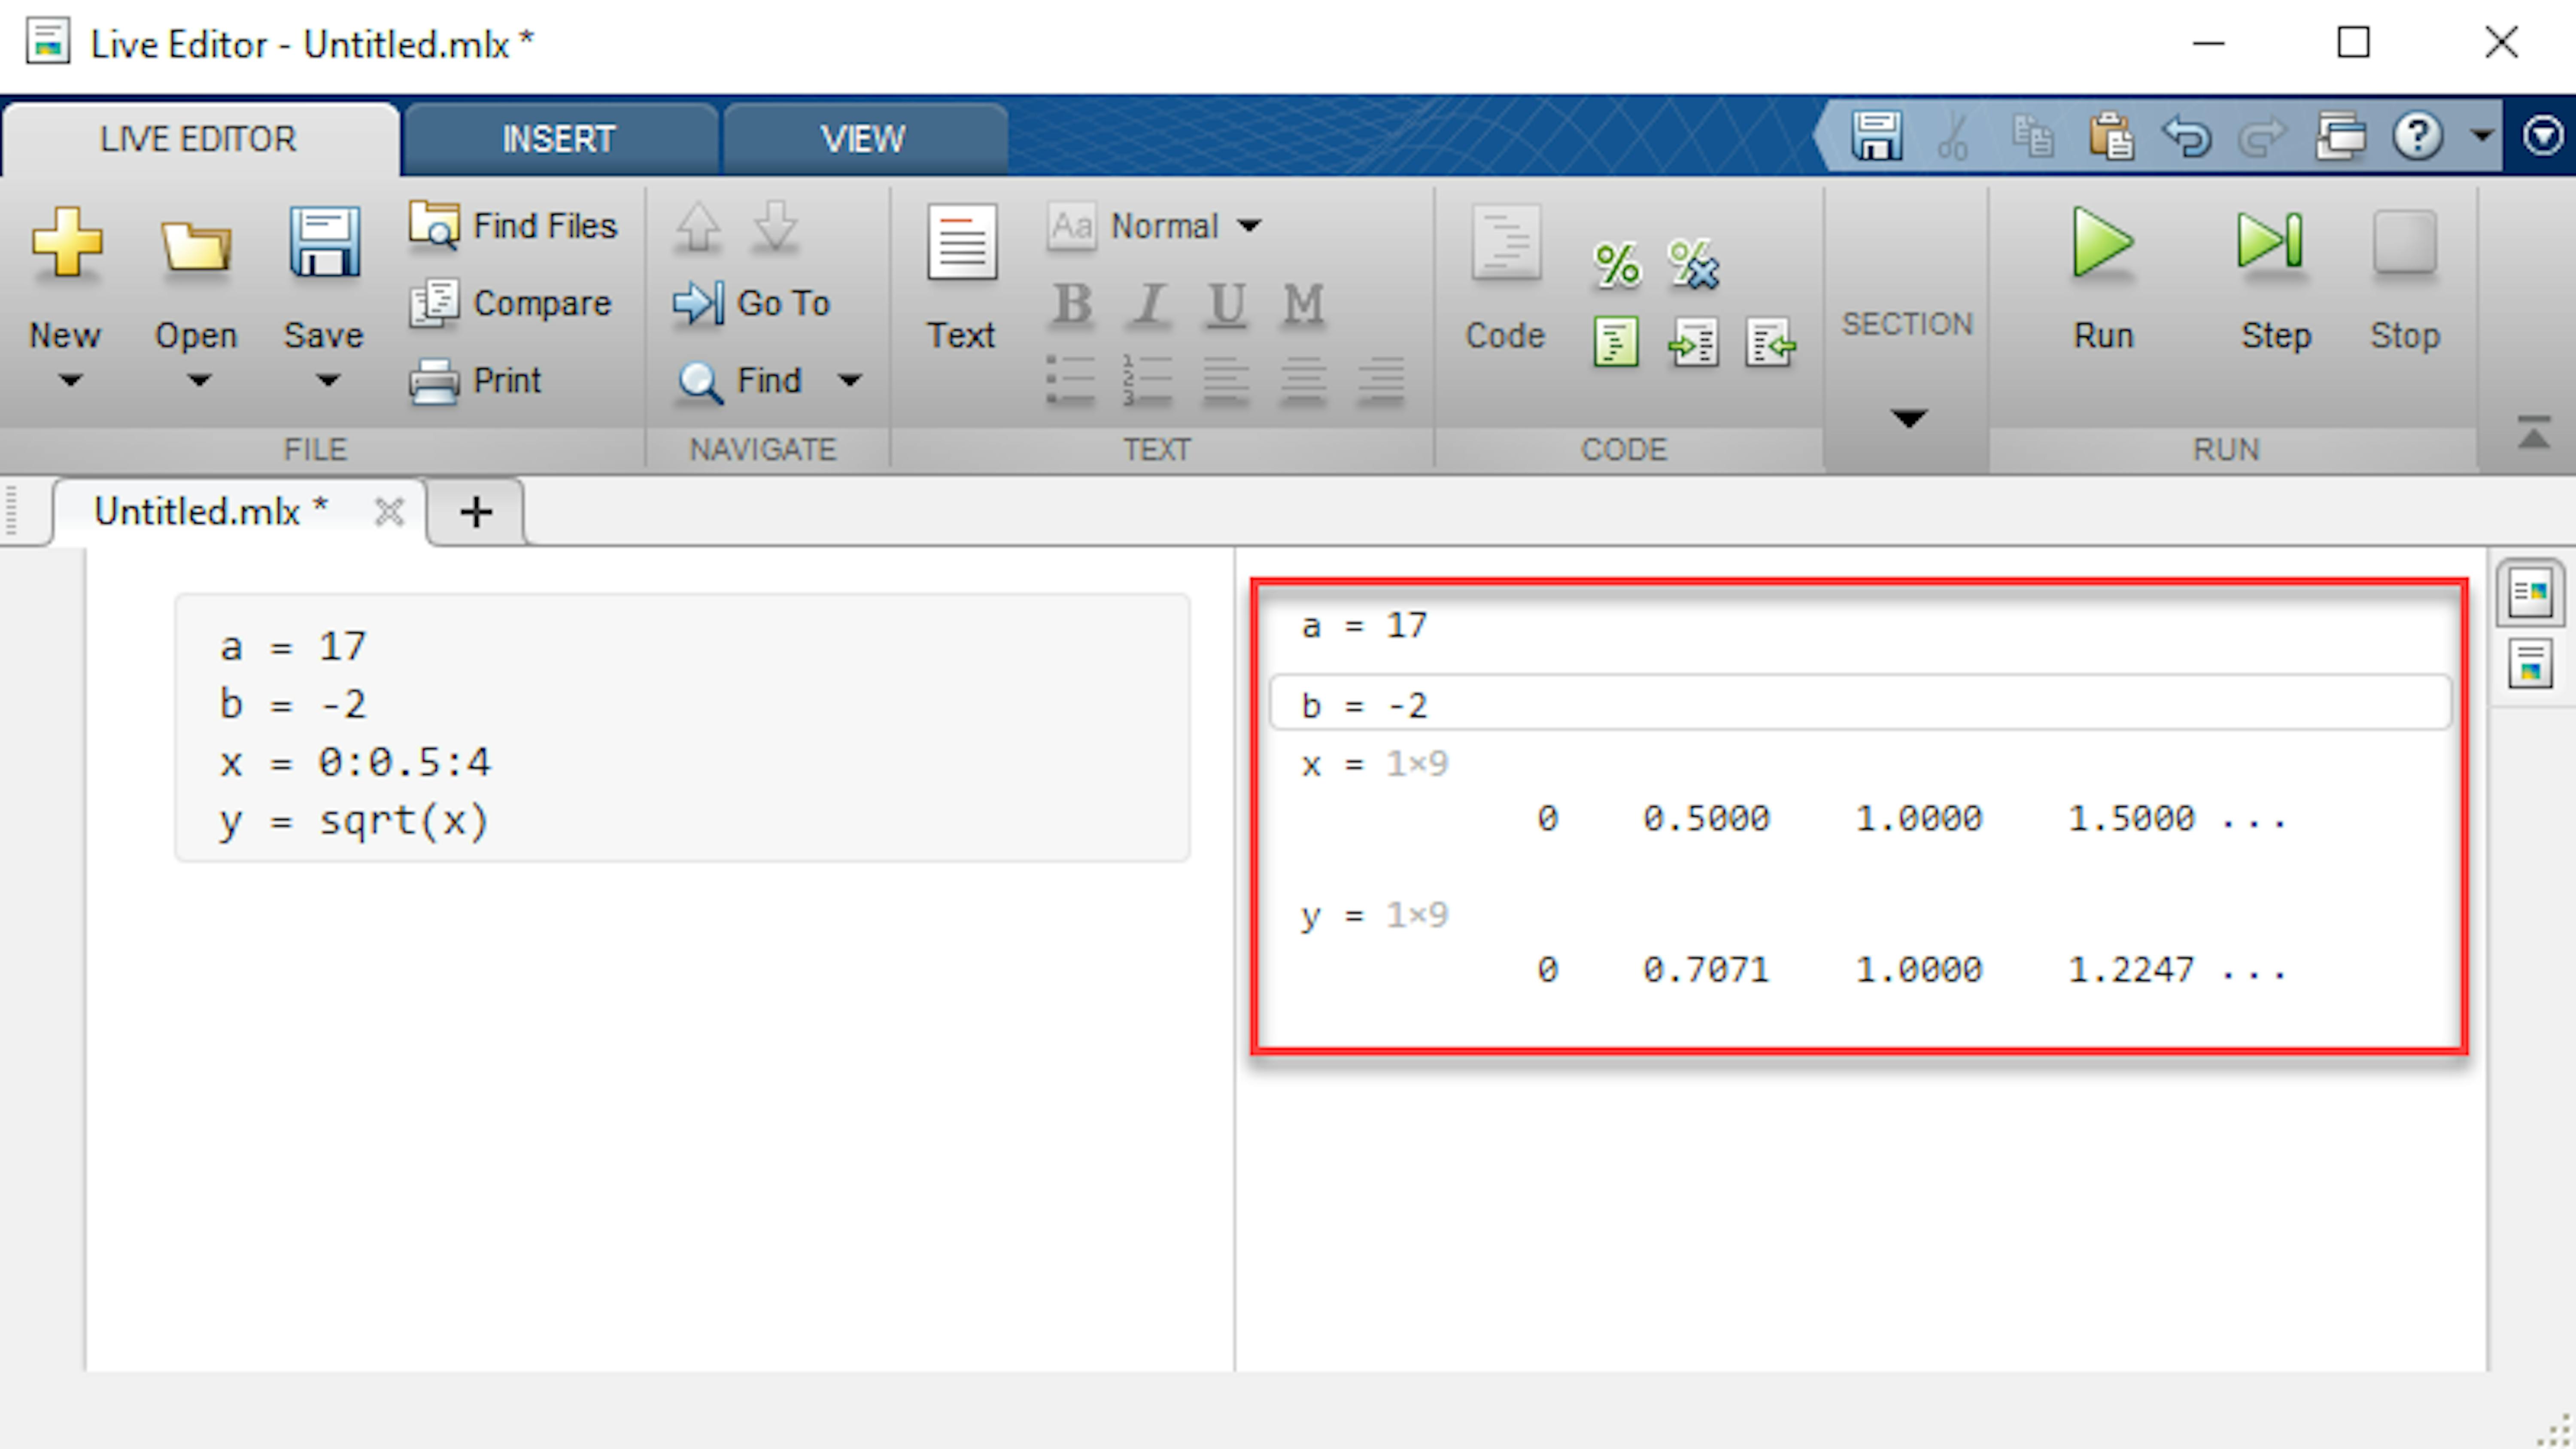Viewport: 2576px width, 1449px height.
Task: Apply numbered list formatting
Action: 1147,380
